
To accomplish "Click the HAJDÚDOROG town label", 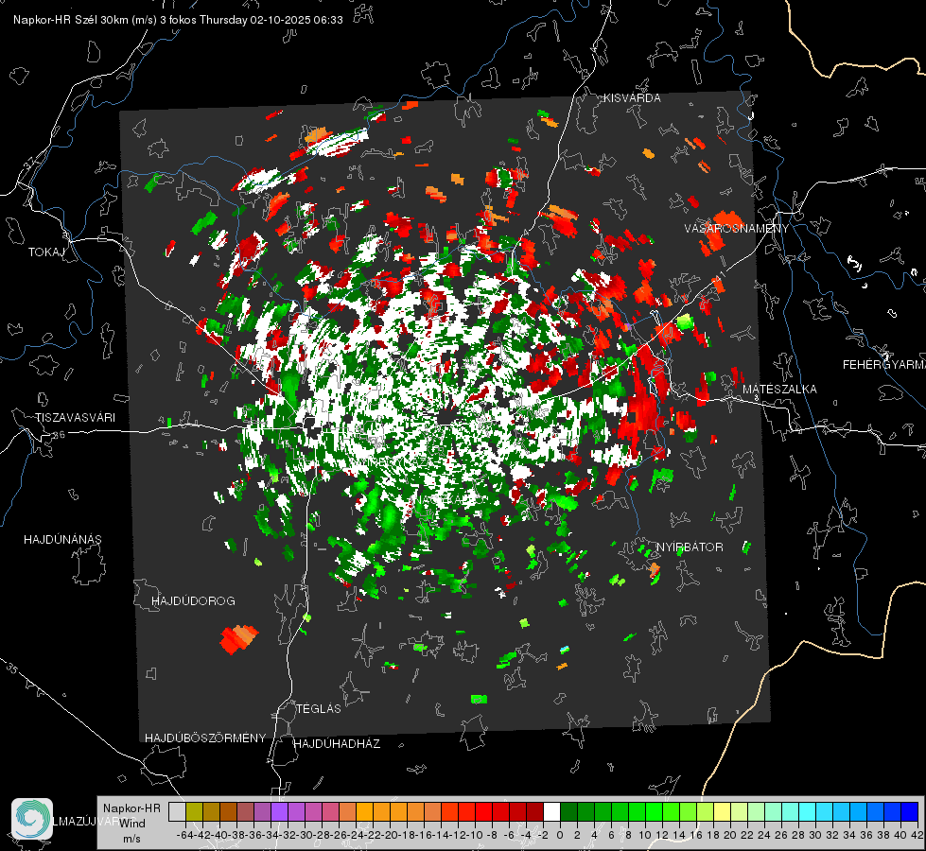I will tap(193, 600).
